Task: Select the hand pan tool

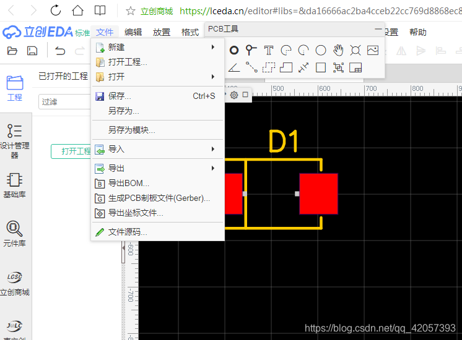Action: click(x=338, y=50)
